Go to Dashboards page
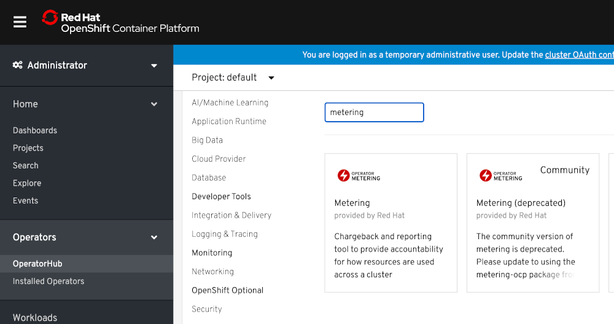The width and height of the screenshot is (614, 324). pyautogui.click(x=35, y=130)
